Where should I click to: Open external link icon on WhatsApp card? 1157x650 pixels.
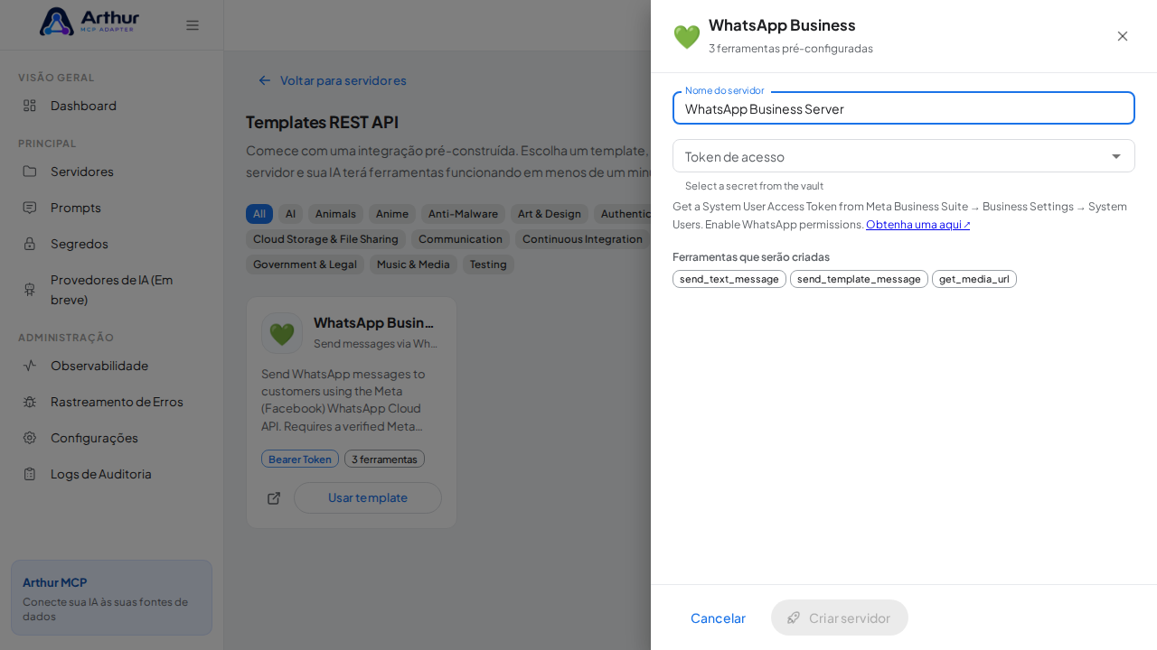[274, 498]
